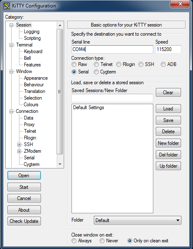This screenshot has width=193, height=249.
Task: Open the Behaviour category
Action: tap(34, 85)
